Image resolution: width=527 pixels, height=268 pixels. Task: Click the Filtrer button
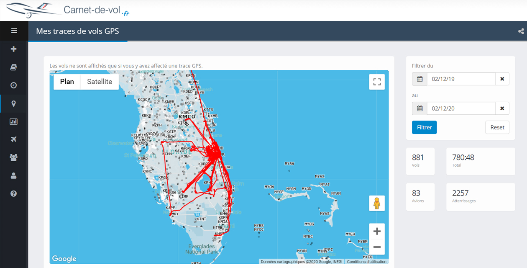click(x=424, y=127)
